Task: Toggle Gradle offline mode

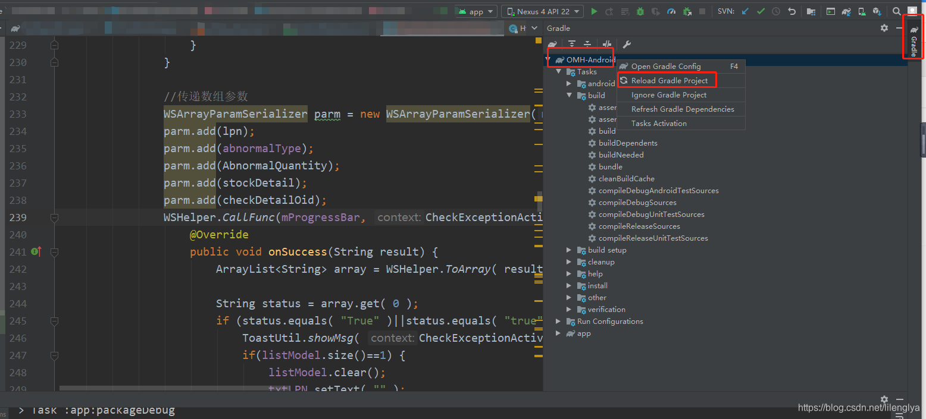Action: (x=607, y=45)
